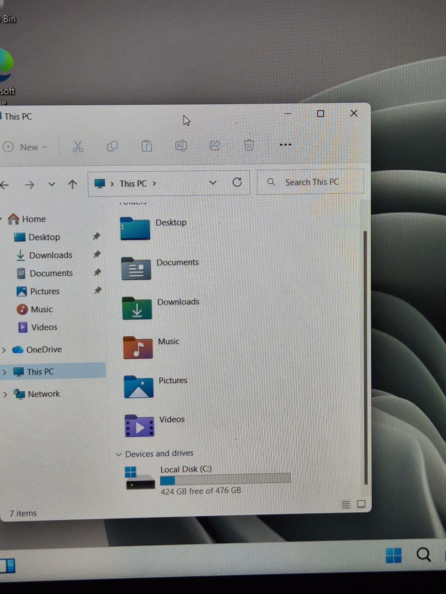Click the 'Local Disk (C:)' label
The height and width of the screenshot is (594, 446).
186,469
